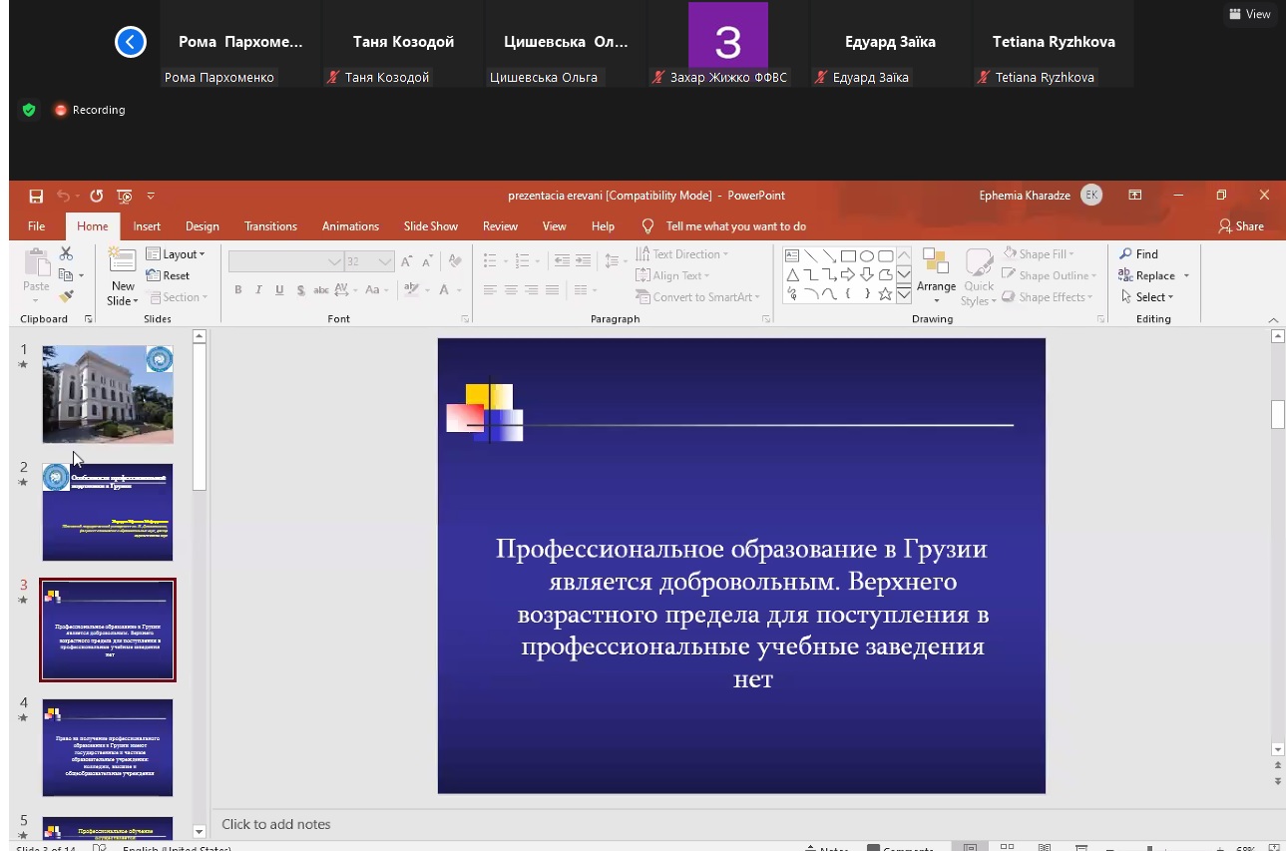Insert a New Slide via its icon

click(x=123, y=261)
